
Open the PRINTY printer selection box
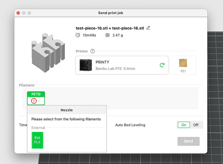pos(122,65)
